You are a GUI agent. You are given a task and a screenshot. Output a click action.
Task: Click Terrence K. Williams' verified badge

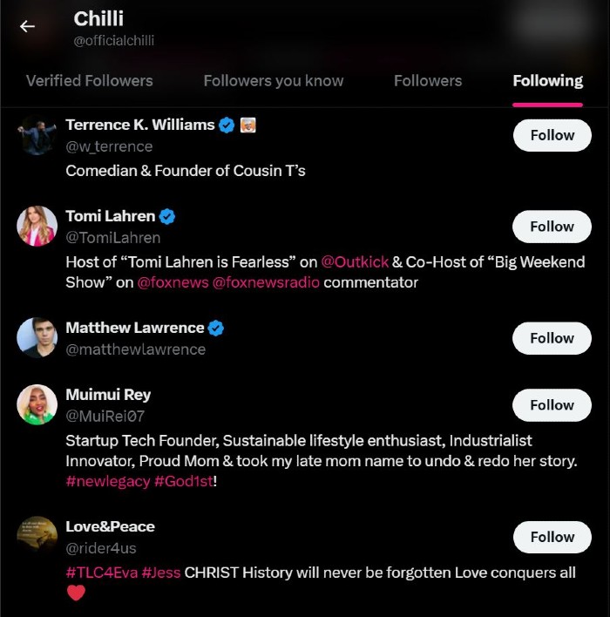point(227,125)
